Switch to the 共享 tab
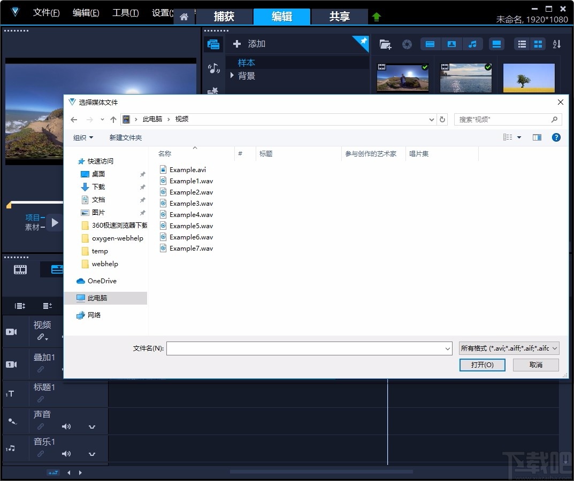 click(x=339, y=17)
